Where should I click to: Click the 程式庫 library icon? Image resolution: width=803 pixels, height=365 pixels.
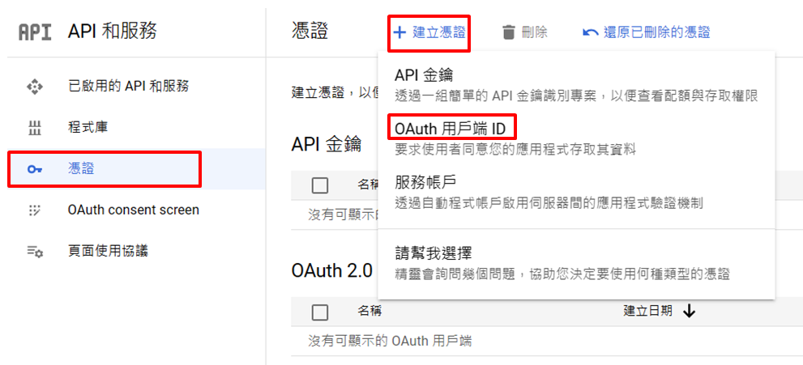coord(34,127)
